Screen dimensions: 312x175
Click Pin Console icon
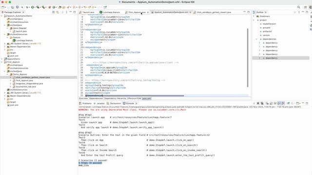[288, 103]
